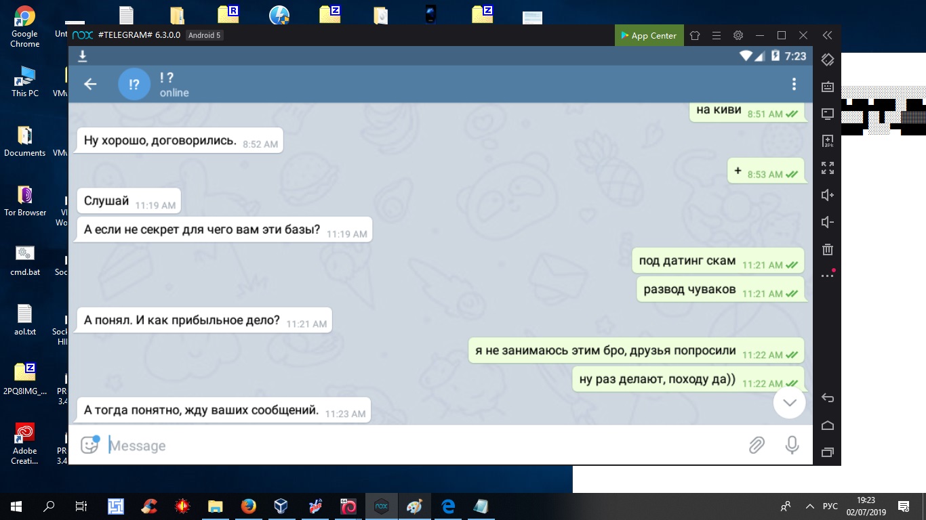The width and height of the screenshot is (926, 520).
Task: Open the '!?' contact profile avatar
Action: pyautogui.click(x=134, y=84)
